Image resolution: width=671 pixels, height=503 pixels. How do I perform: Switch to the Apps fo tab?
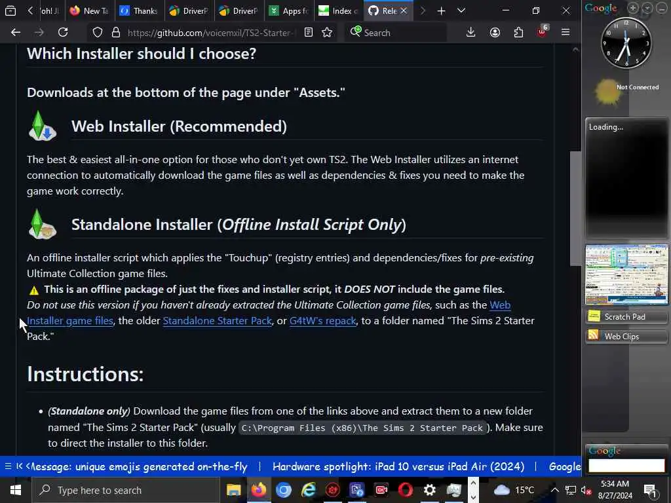click(288, 10)
